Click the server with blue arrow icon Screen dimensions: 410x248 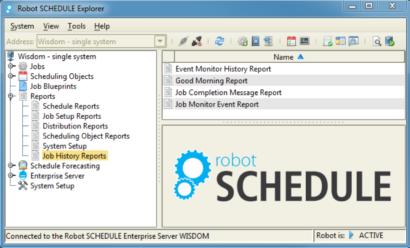pos(268,41)
